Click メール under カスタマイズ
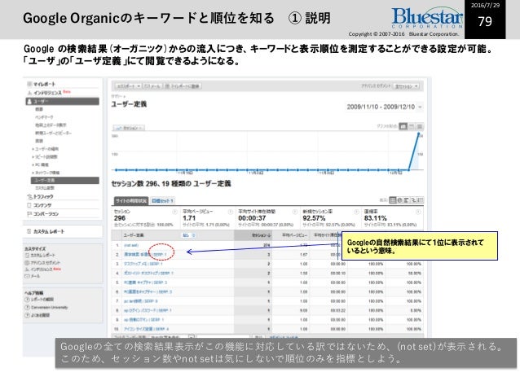The height and width of the screenshot is (390, 520). [x=35, y=276]
